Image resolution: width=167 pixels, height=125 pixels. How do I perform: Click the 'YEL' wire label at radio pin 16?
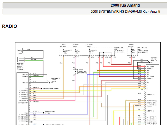(34, 90)
